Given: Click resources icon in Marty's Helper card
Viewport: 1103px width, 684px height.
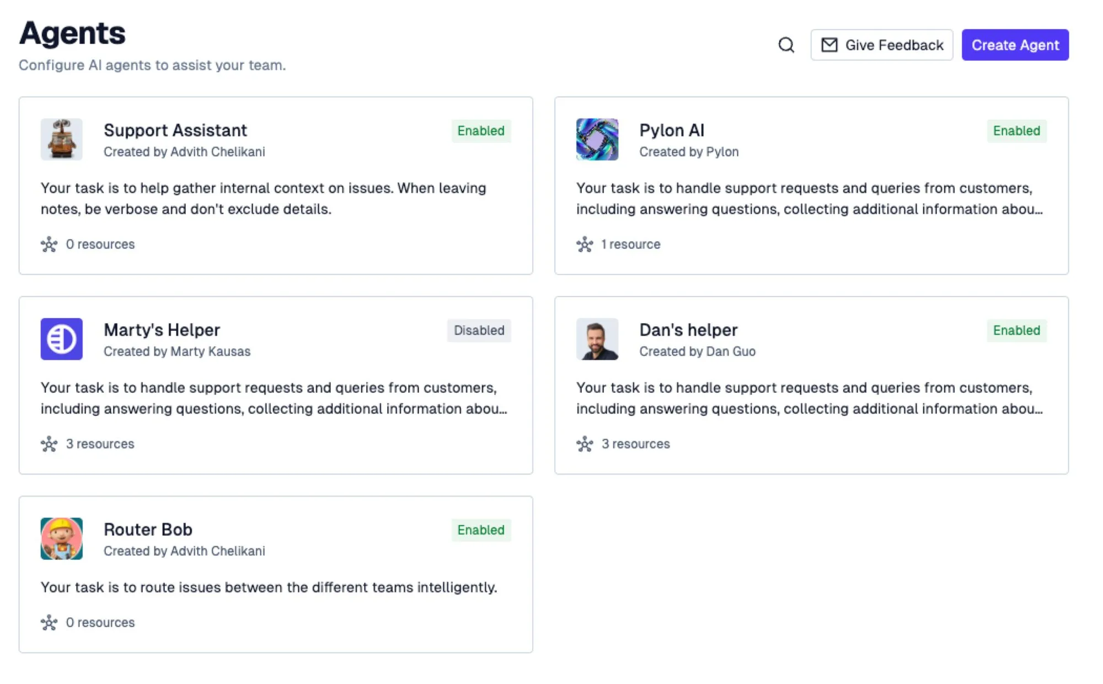Looking at the screenshot, I should pyautogui.click(x=49, y=444).
